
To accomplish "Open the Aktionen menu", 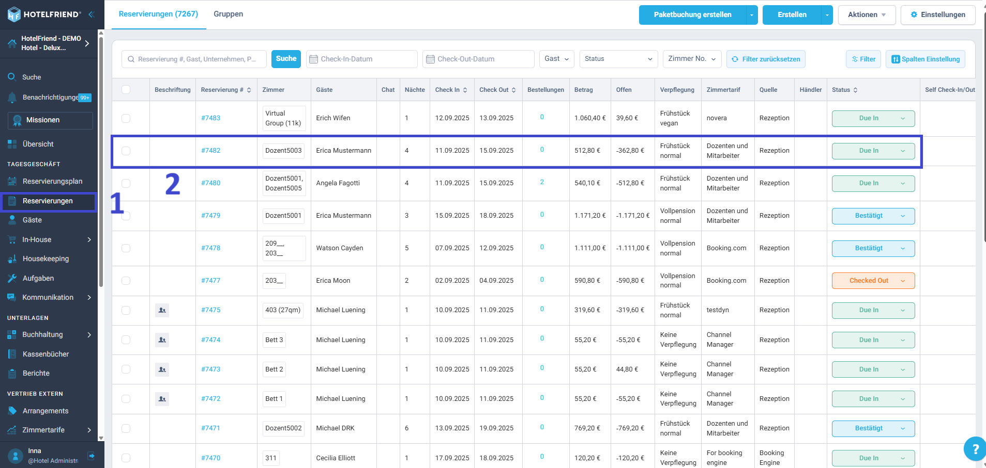I will click(x=867, y=14).
